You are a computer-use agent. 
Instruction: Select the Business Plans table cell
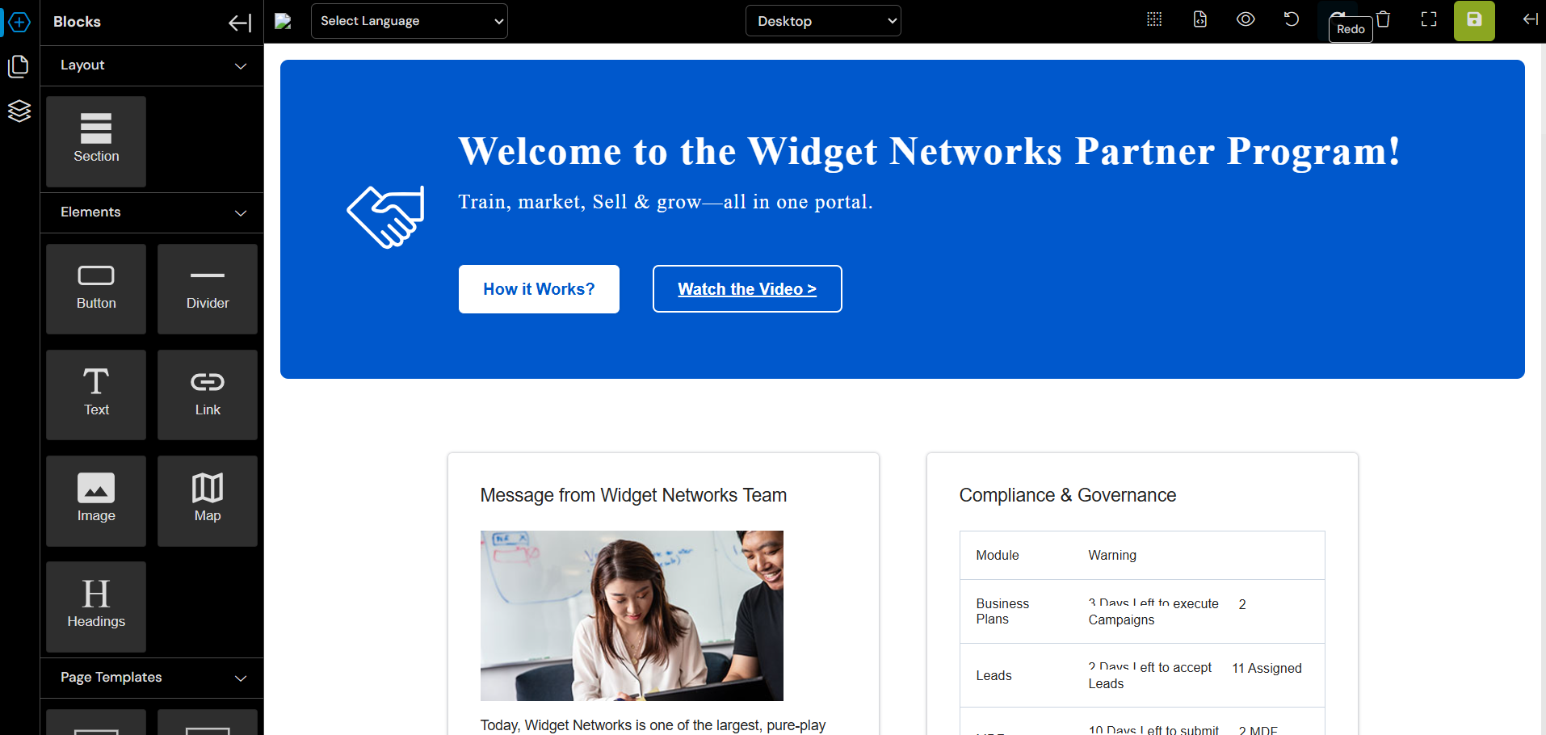[1002, 611]
